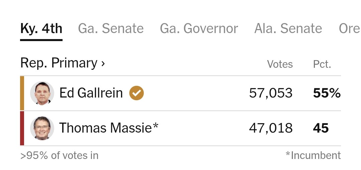Open the Rep. Primary results link
361x170 pixels.
(x=63, y=63)
